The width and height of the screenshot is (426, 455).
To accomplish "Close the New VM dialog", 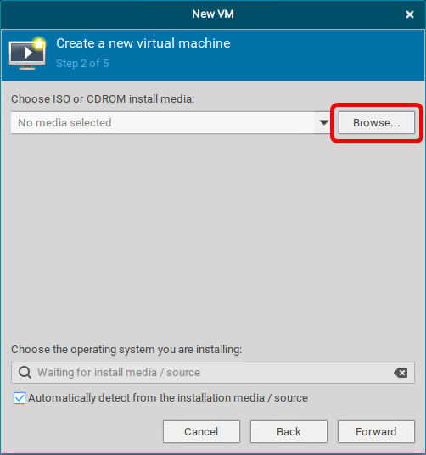I will click(410, 14).
